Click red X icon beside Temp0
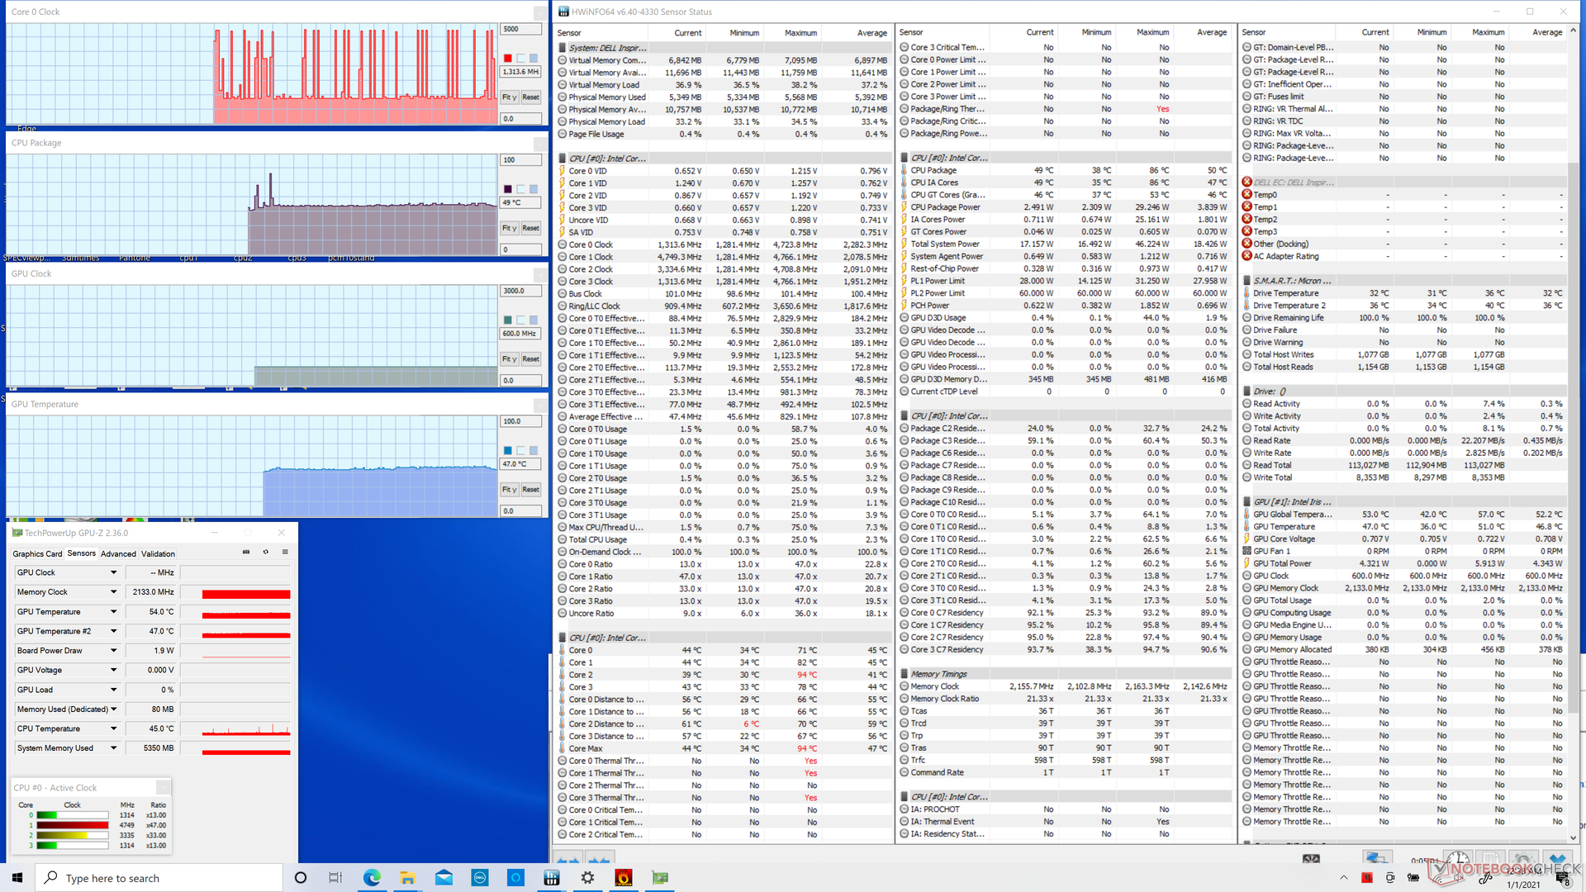Viewport: 1586px width, 892px height. point(1246,195)
